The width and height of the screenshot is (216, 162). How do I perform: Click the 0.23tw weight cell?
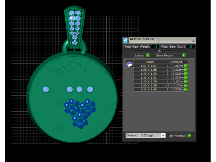coord(178,85)
